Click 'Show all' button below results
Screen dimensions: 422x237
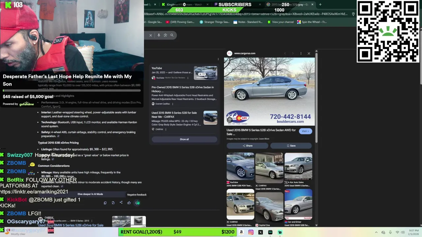point(184,139)
